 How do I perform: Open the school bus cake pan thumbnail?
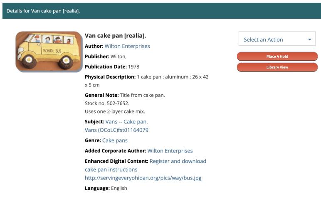[x=49, y=52]
